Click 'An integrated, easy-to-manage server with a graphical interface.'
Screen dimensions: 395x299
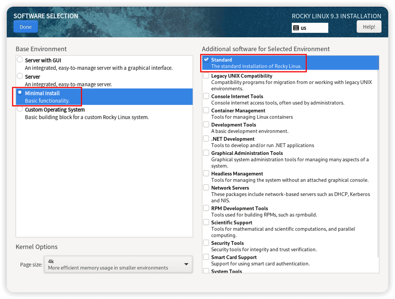coord(99,68)
